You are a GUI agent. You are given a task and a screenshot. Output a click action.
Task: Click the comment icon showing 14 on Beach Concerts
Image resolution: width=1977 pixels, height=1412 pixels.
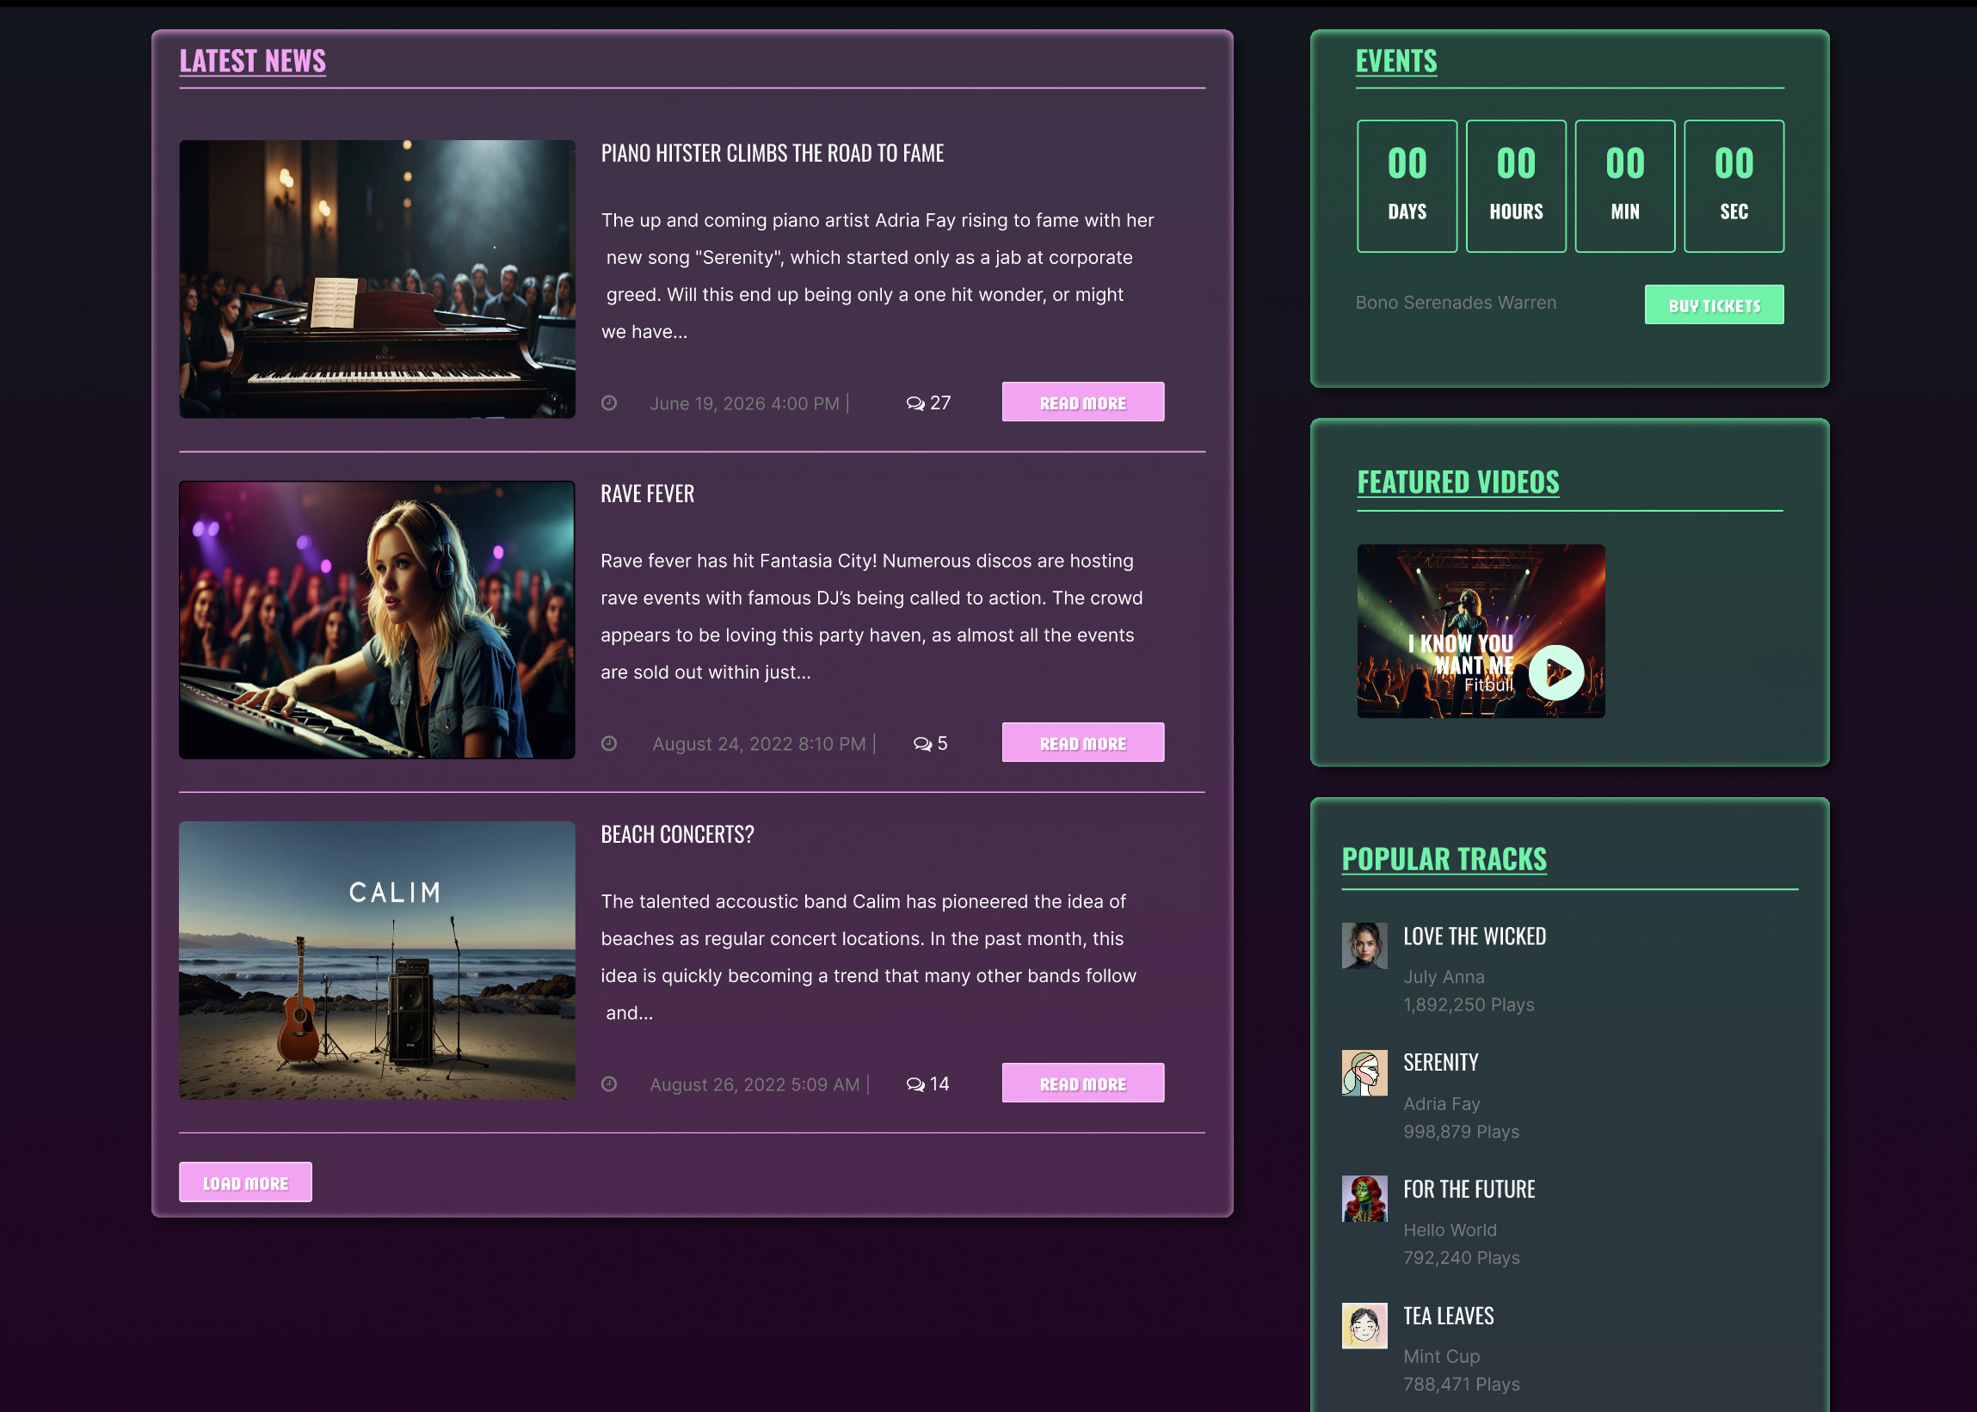pyautogui.click(x=915, y=1084)
